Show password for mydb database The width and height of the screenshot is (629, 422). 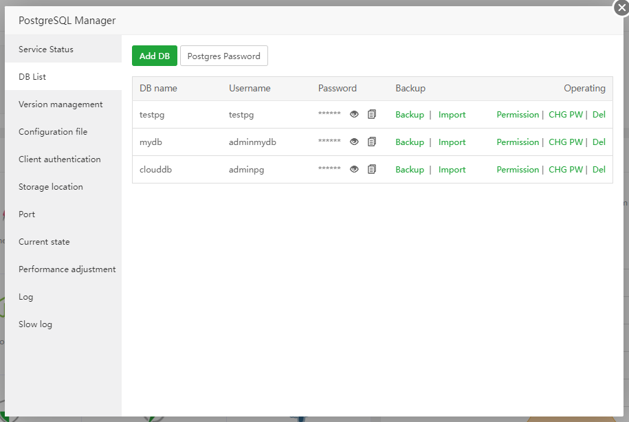[354, 142]
